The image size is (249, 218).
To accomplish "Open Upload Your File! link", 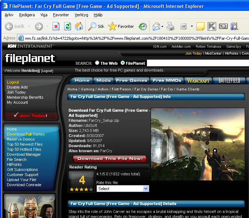I will point(22,180).
